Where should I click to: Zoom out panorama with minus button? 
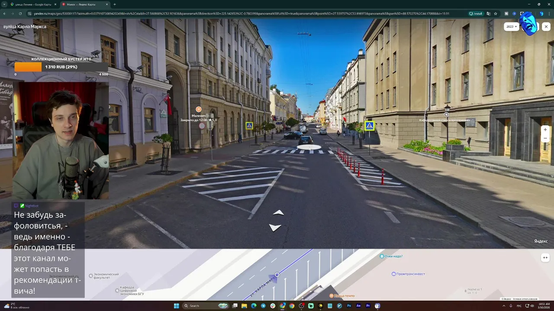[545, 138]
